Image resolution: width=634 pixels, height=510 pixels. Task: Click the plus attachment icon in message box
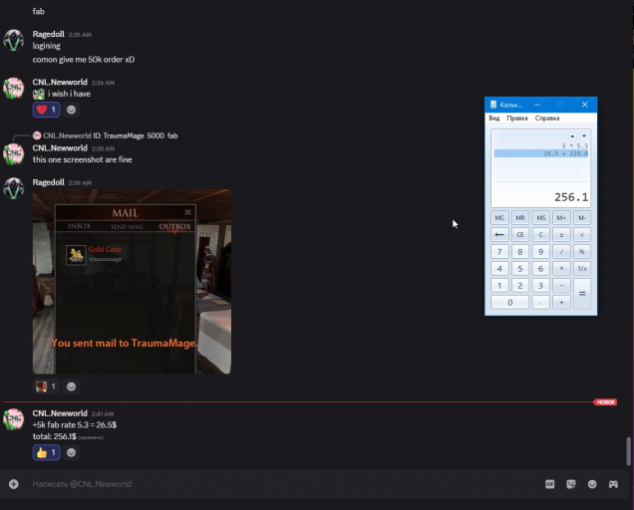14,484
